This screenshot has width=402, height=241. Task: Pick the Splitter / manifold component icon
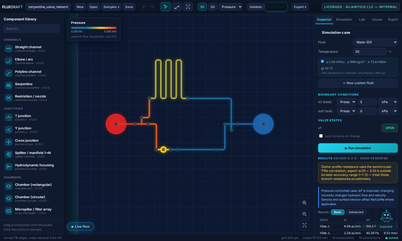pos(9,154)
